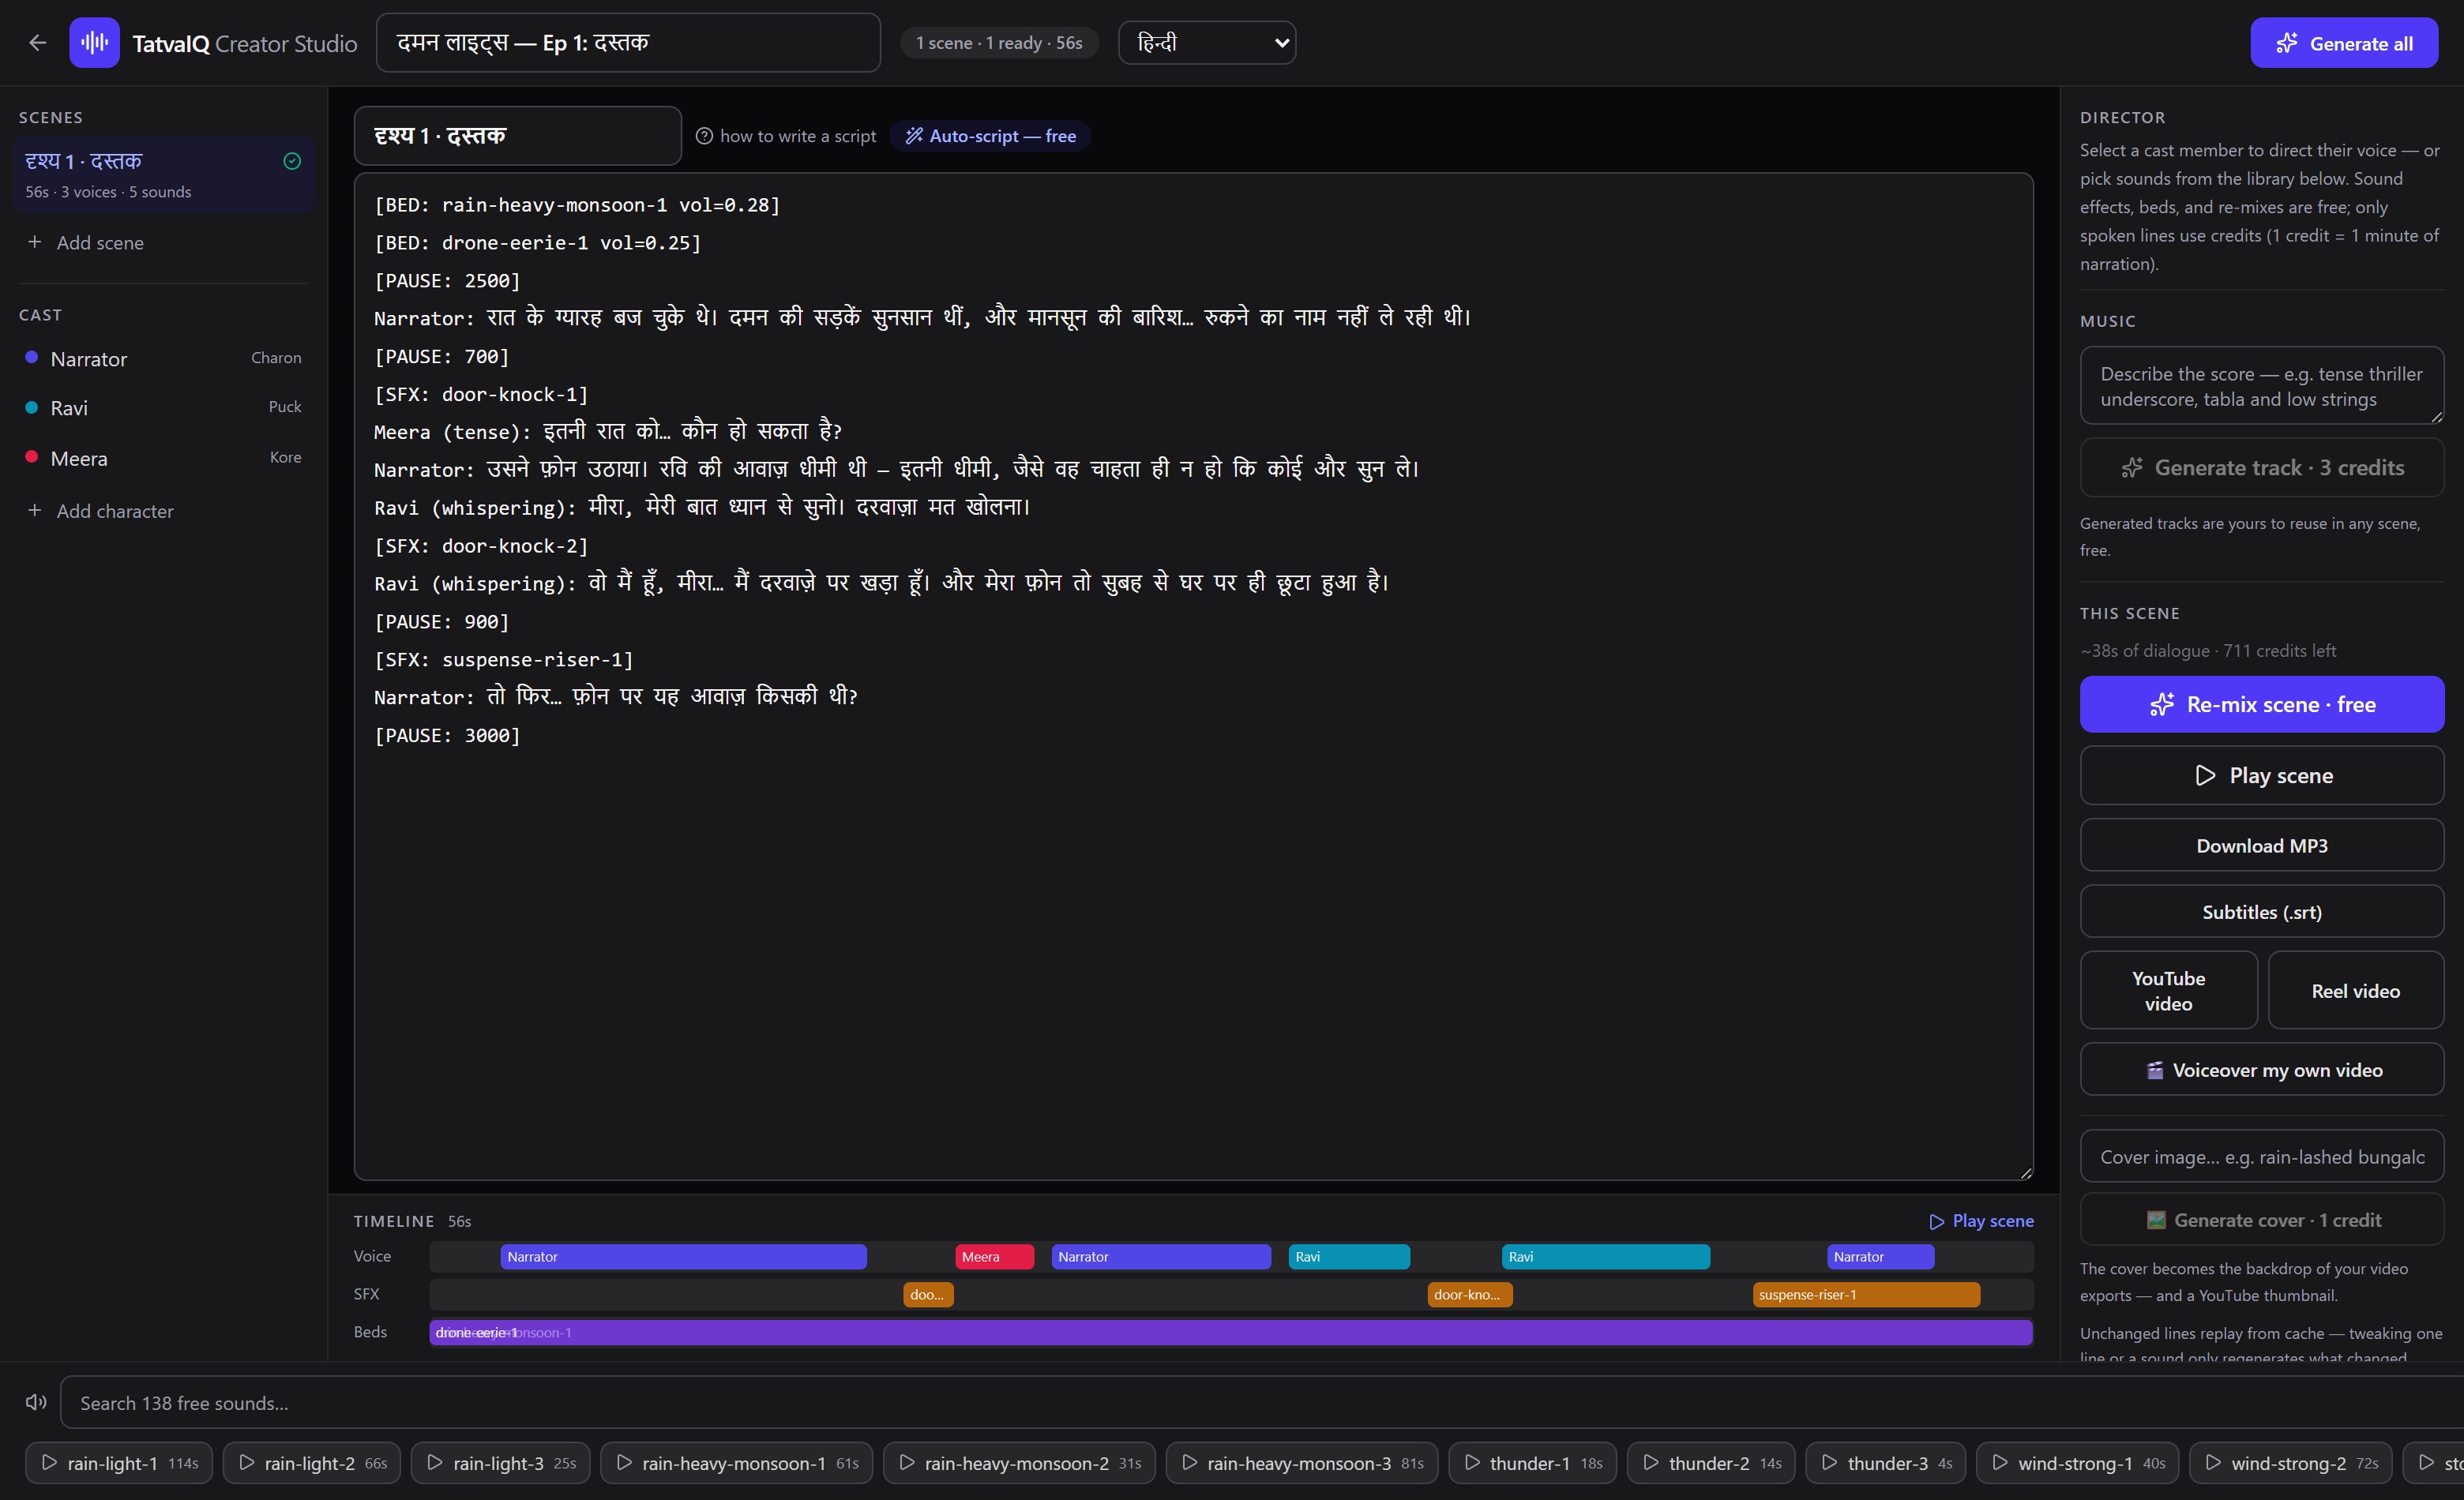Click the back arrow icon
The image size is (2464, 1500).
click(x=38, y=43)
